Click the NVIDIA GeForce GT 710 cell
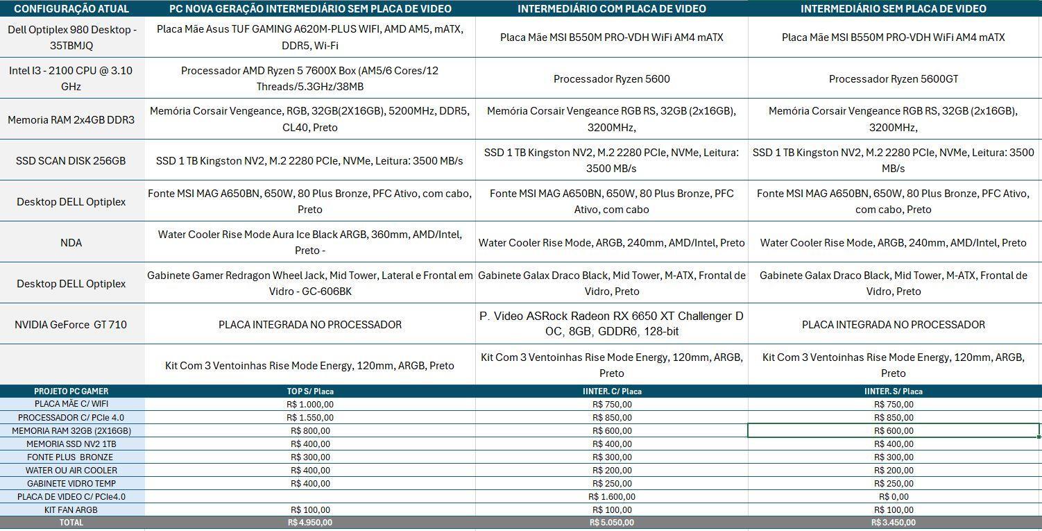This screenshot has height=531, width=1042. (72, 324)
